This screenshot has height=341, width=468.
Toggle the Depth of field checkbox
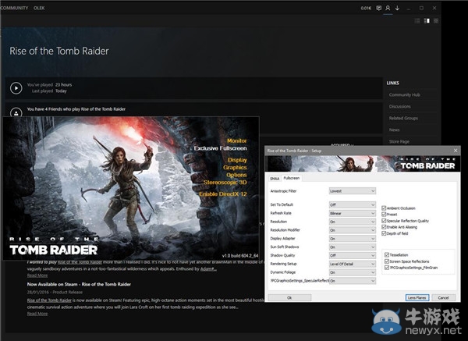(x=384, y=233)
